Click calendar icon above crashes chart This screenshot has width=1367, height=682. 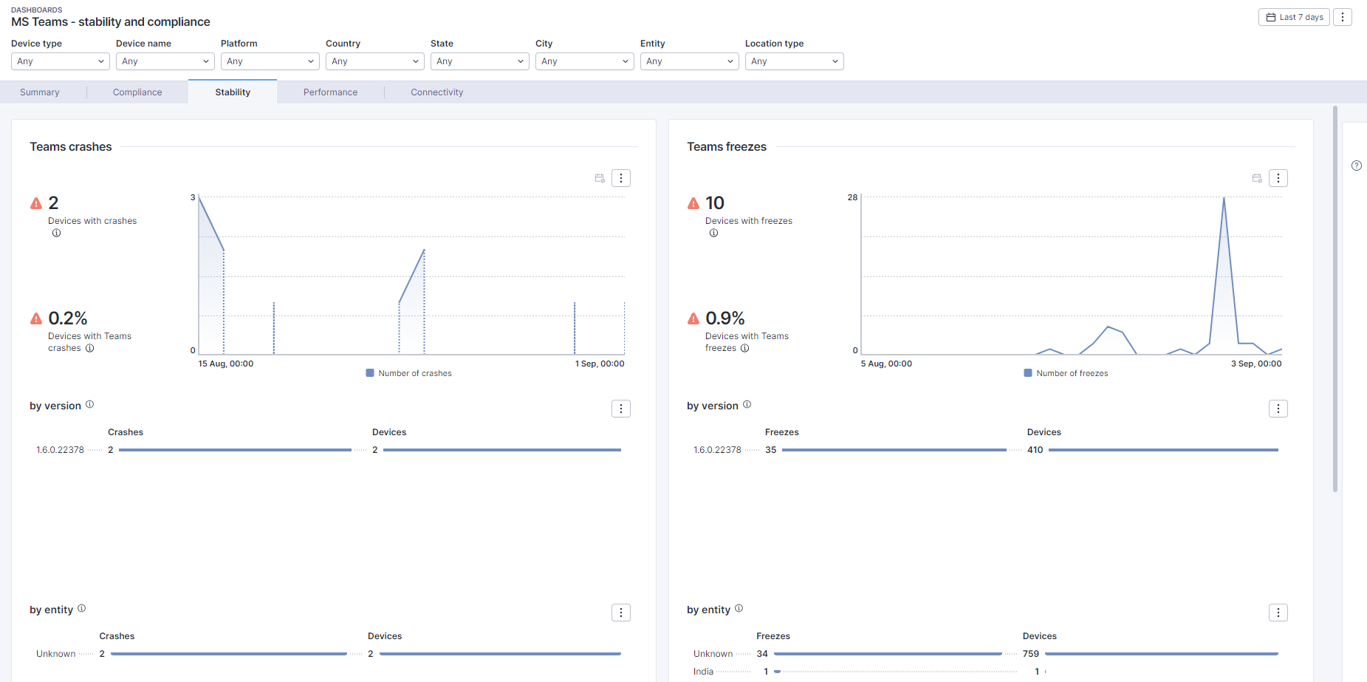pos(600,178)
